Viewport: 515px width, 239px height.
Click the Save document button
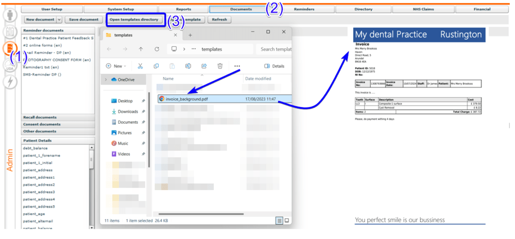[84, 20]
